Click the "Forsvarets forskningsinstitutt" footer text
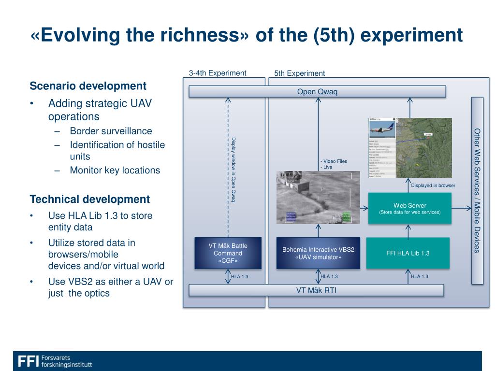 [x=67, y=361]
